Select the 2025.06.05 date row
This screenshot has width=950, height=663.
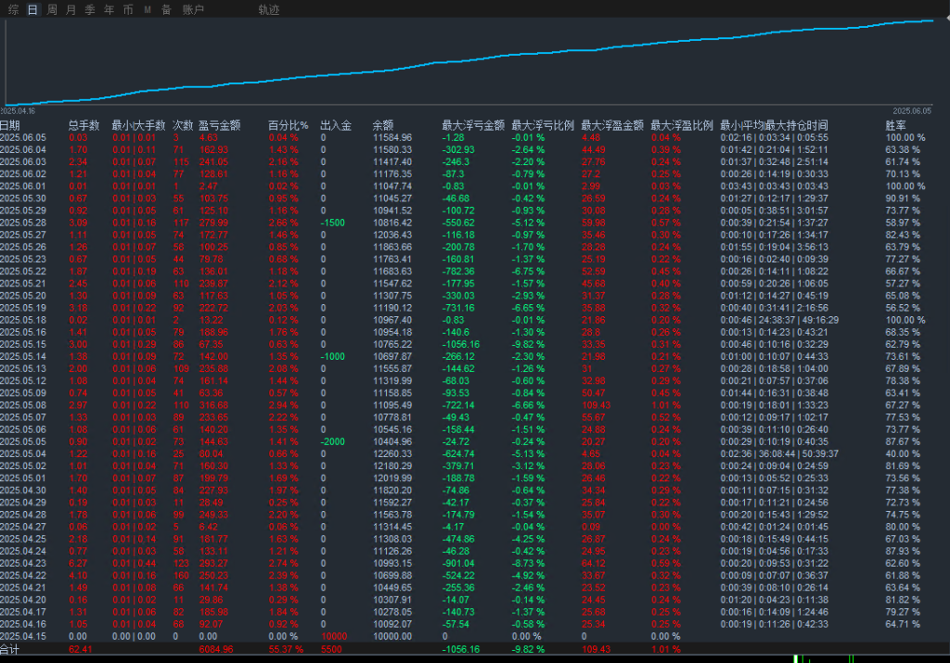pyautogui.click(x=22, y=137)
